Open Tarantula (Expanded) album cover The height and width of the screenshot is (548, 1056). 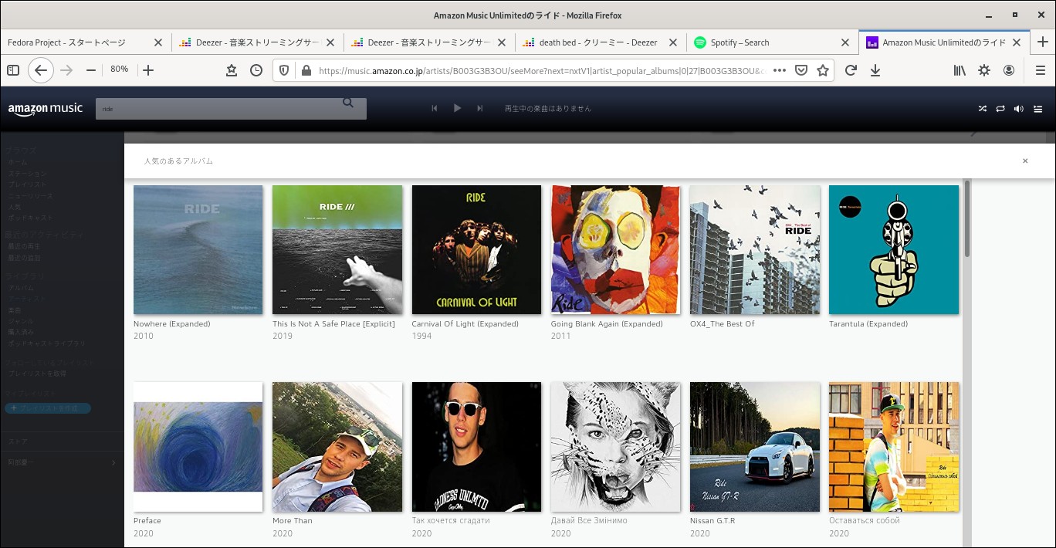[894, 249]
